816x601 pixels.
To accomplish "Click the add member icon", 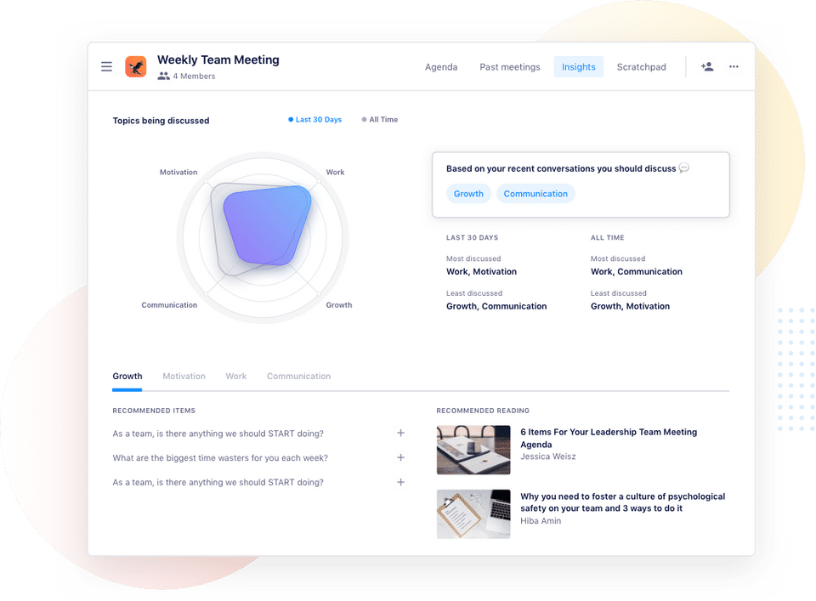I will (706, 66).
